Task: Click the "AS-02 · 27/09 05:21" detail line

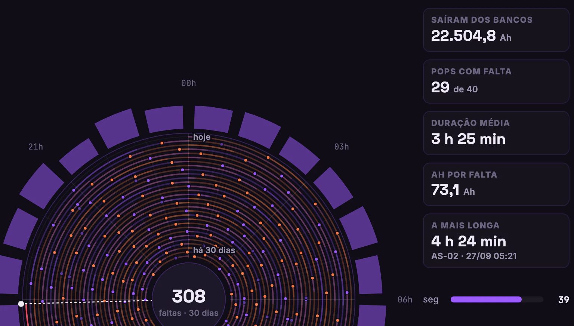Action: point(474,256)
